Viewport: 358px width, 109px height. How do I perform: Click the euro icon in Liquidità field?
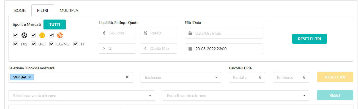point(104,33)
